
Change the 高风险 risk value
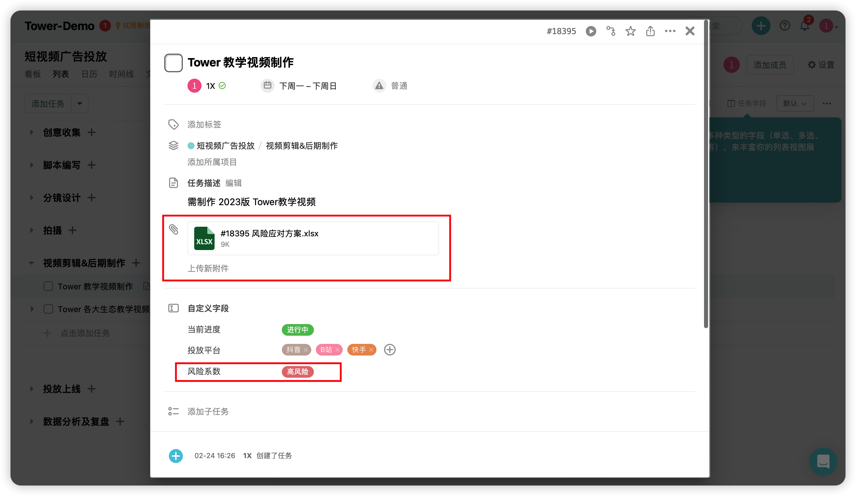298,372
